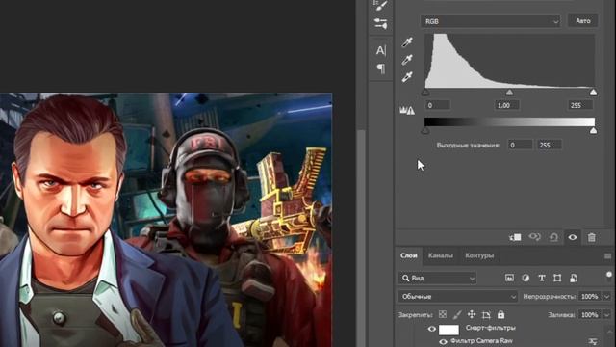Pick the gray point eyedropper
Image resolution: width=616 pixels, height=347 pixels.
(407, 60)
